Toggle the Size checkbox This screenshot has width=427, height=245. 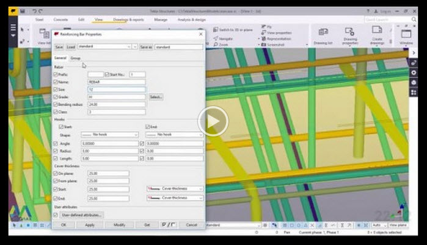pyautogui.click(x=56, y=90)
